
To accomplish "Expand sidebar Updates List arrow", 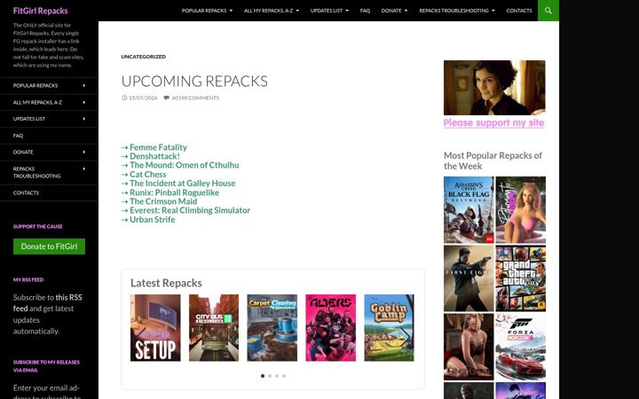I will pyautogui.click(x=84, y=119).
